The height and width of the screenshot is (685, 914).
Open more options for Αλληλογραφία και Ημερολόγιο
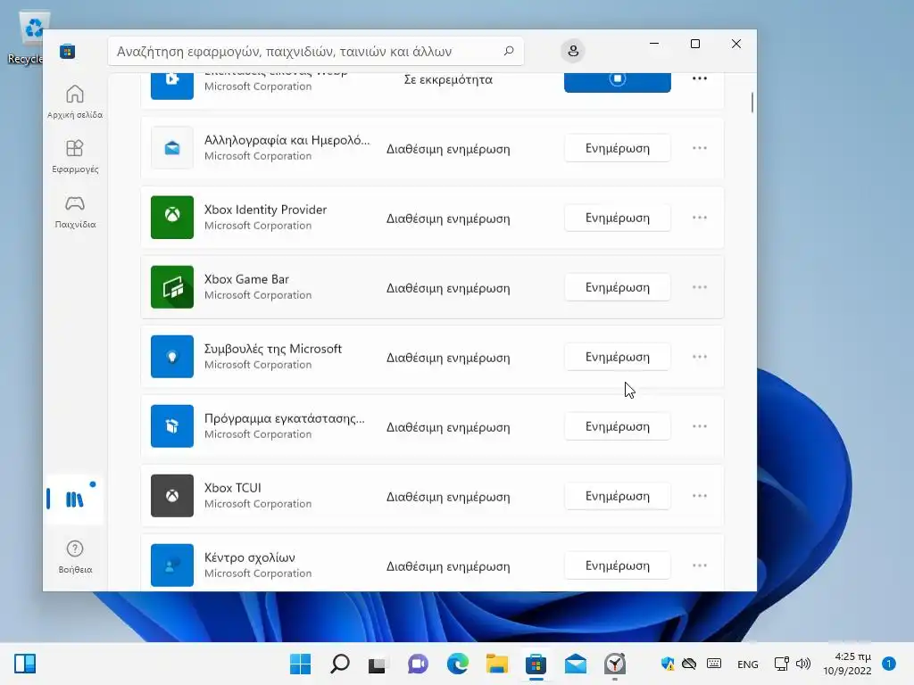pyautogui.click(x=700, y=149)
